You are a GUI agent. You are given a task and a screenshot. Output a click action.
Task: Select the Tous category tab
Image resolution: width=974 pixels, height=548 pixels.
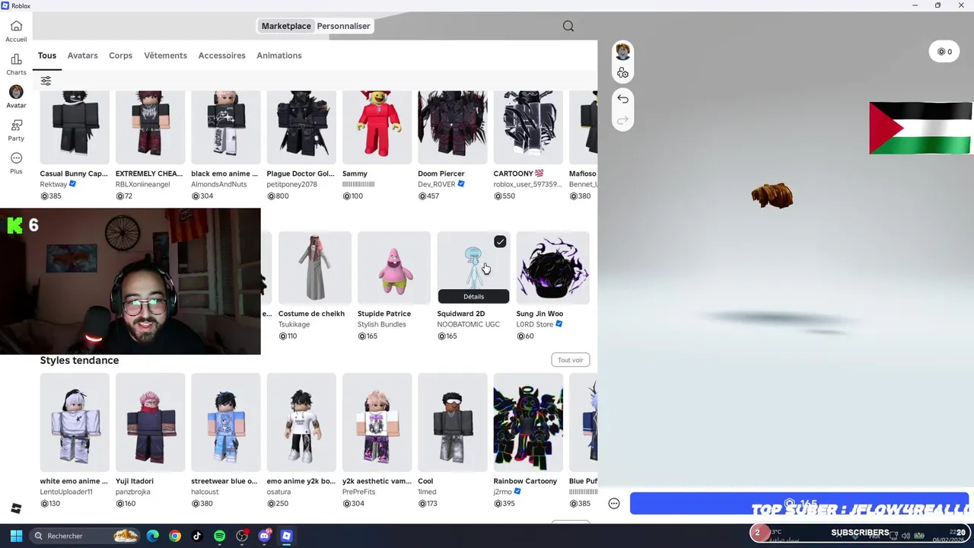47,56
